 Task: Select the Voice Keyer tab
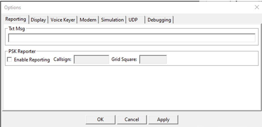pyautogui.click(x=63, y=20)
